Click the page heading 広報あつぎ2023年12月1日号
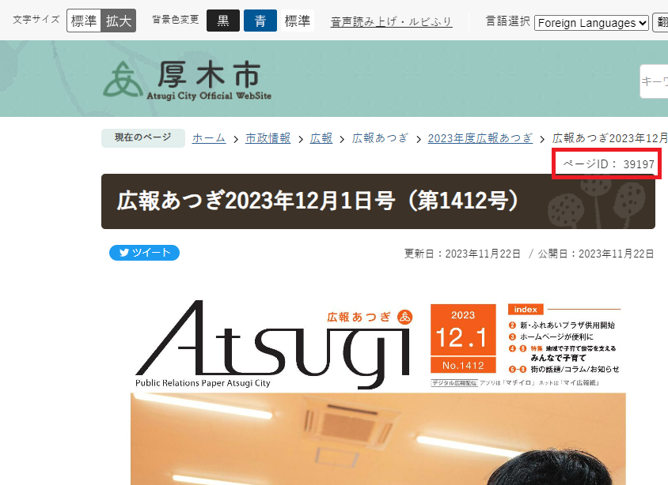 click(x=318, y=201)
